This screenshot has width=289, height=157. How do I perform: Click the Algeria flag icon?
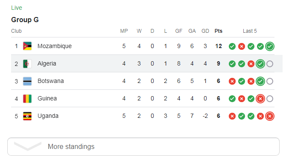(x=27, y=64)
